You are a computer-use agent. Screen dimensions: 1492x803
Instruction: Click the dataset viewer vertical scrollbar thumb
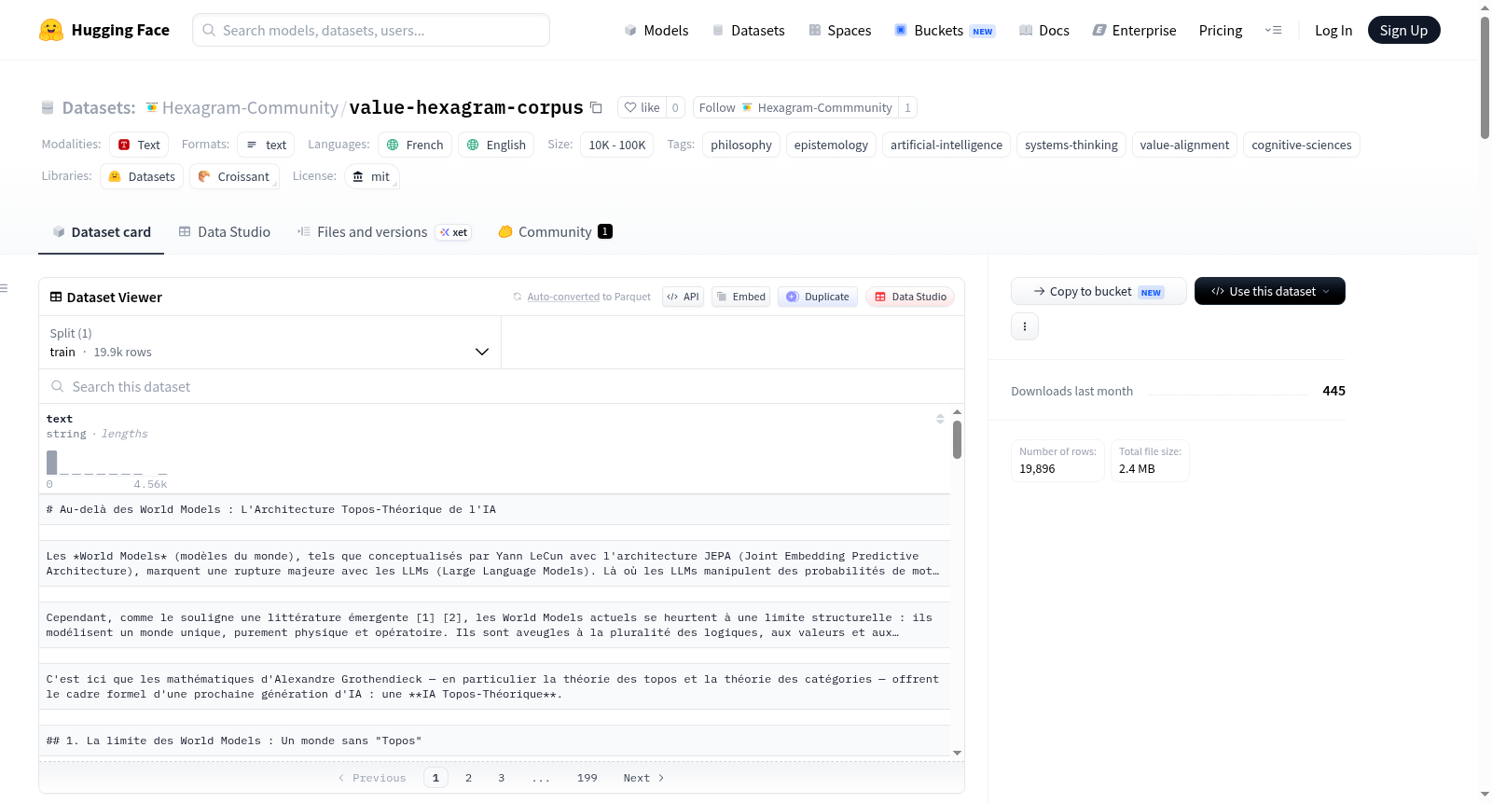pos(957,439)
